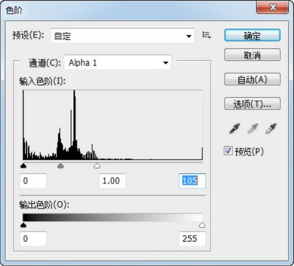Viewport: 294px width, 266px height.
Task: Click the input shadow black slider
Action: 23,165
